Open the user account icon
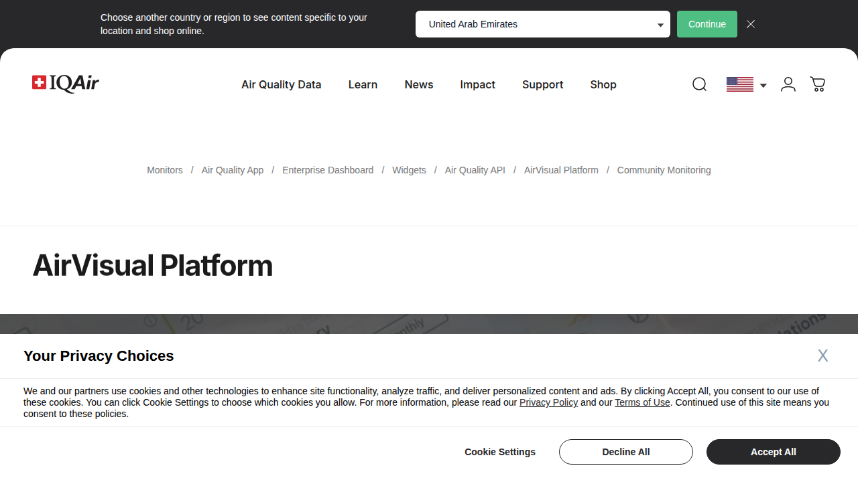858x482 pixels. pyautogui.click(x=788, y=84)
